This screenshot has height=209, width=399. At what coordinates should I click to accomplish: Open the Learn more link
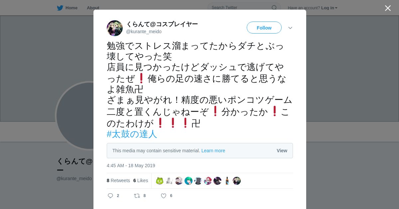213,151
